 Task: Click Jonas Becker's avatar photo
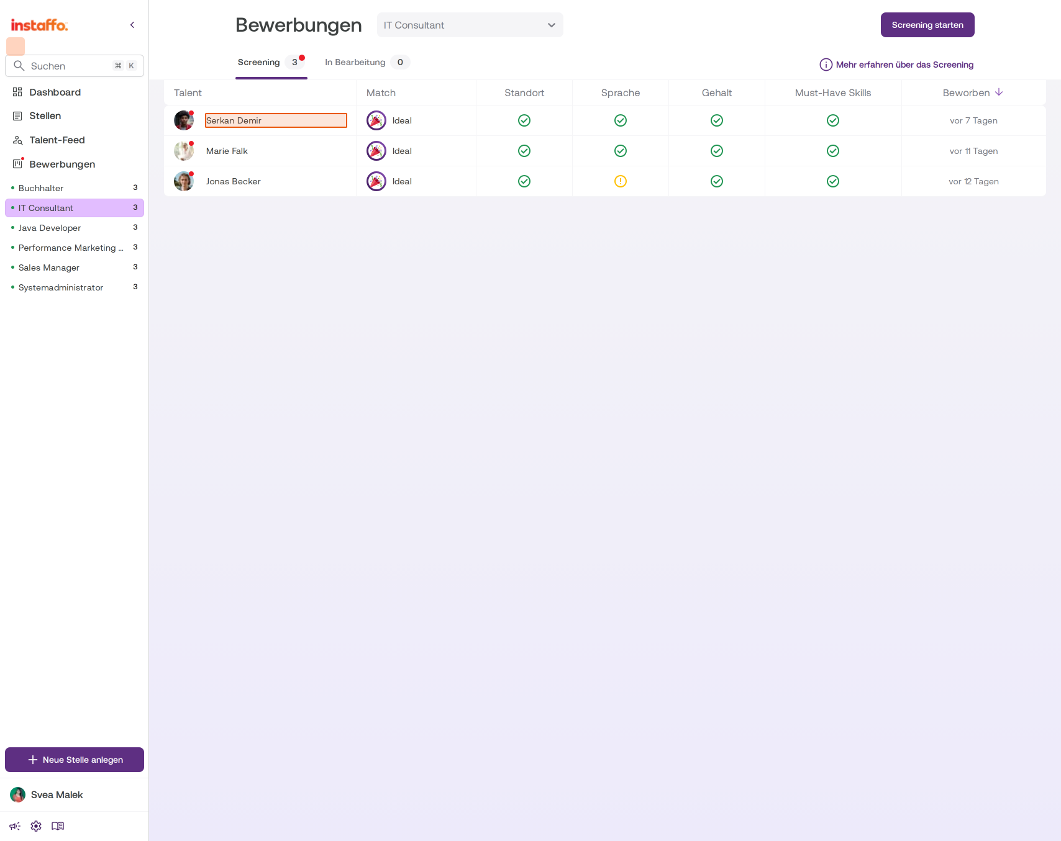184,181
